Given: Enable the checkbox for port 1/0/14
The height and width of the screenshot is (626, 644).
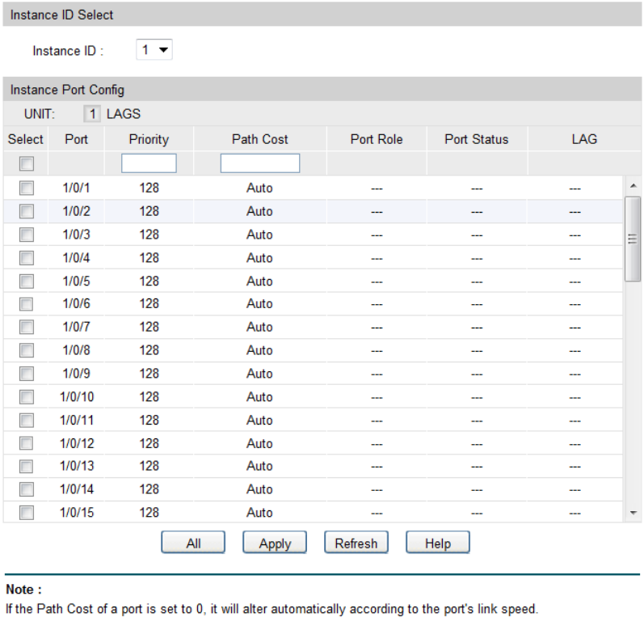Looking at the screenshot, I should [27, 489].
